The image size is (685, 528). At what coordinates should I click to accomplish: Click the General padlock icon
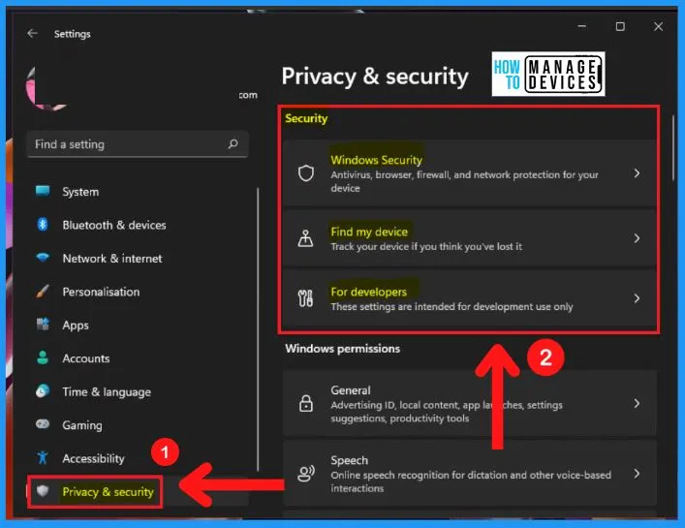306,403
